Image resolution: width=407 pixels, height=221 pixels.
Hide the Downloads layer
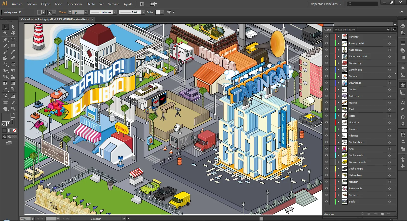point(327,83)
